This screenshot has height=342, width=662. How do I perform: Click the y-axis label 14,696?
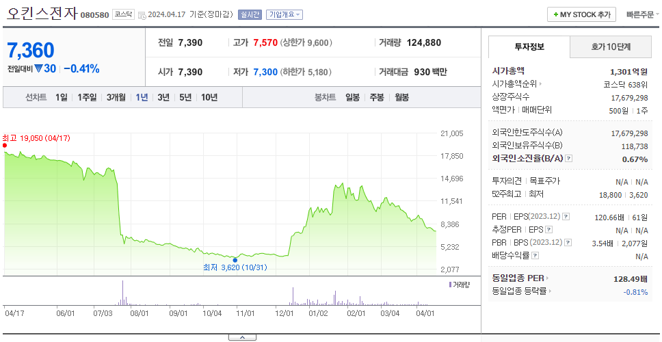tap(452, 179)
